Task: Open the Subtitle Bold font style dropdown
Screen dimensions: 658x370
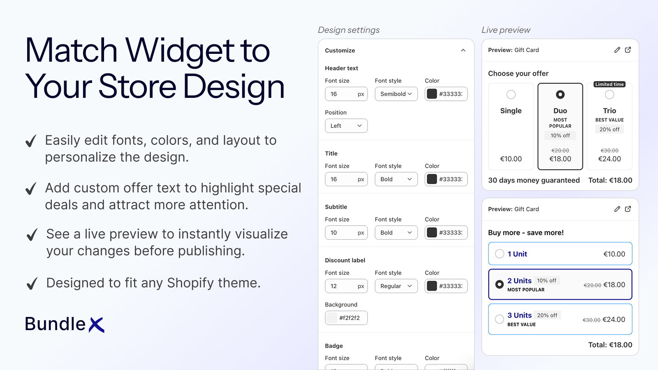Action: [396, 232]
